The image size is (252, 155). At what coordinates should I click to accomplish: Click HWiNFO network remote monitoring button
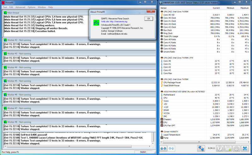[x=201, y=148]
